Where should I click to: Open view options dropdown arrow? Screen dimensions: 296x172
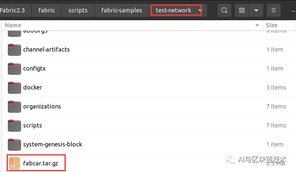coord(257,10)
